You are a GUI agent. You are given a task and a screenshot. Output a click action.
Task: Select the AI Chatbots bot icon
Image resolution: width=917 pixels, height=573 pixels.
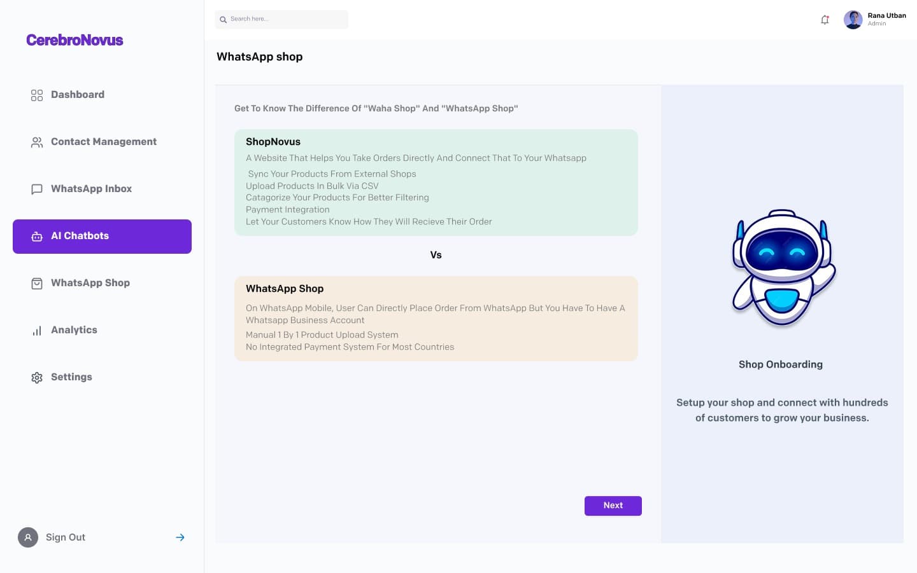tap(37, 236)
